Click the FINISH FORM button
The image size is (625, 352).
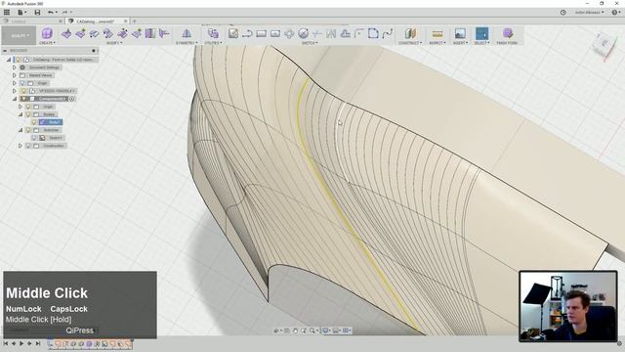[507, 35]
